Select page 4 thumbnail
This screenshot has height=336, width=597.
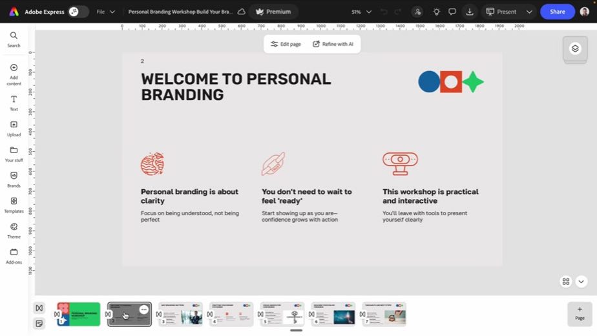tap(231, 314)
